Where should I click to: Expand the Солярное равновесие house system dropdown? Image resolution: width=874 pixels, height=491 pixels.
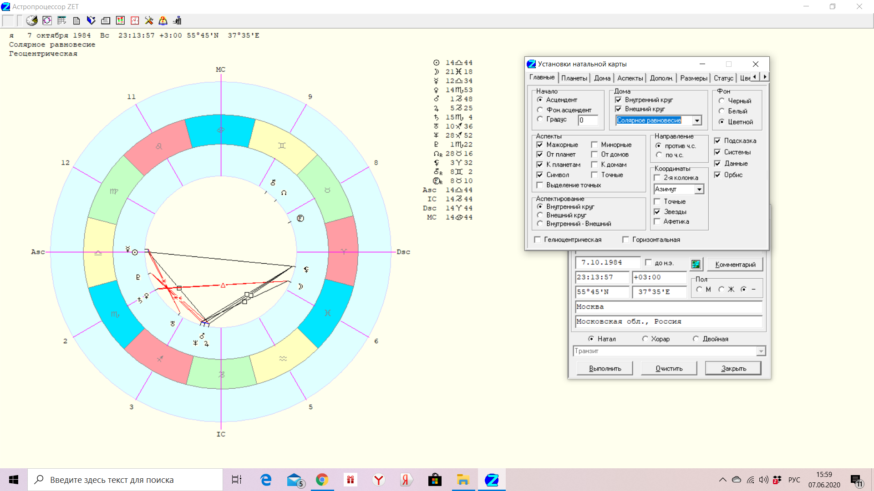(697, 120)
